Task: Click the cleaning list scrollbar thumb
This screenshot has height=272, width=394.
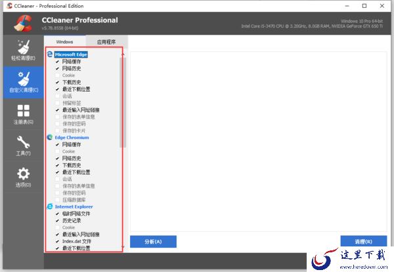Action: [x=123, y=102]
